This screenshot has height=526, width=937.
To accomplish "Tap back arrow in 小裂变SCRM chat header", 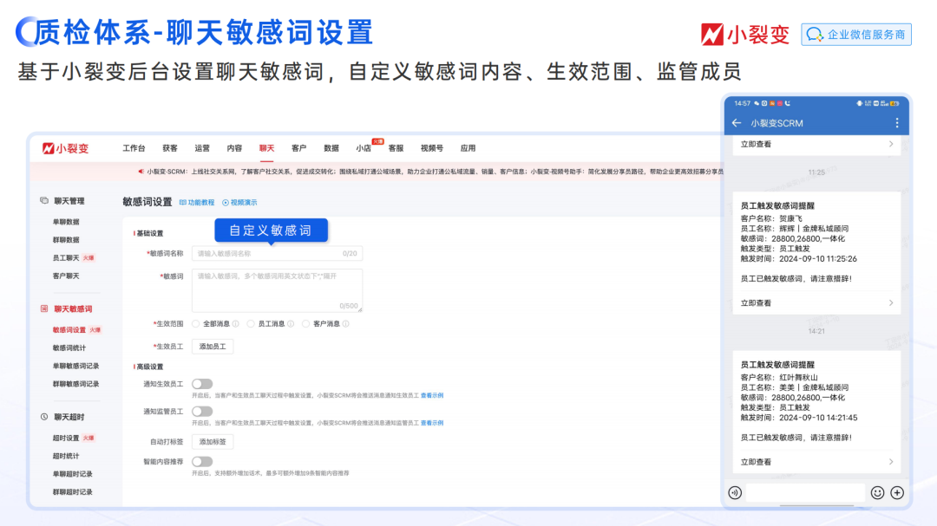I will (736, 125).
